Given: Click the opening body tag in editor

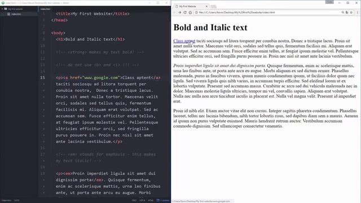Looking at the screenshot, I should [x=58, y=33].
